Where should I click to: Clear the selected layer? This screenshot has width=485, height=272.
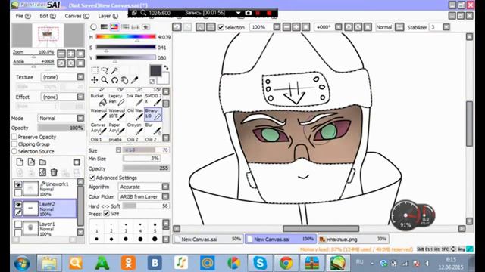(x=42, y=172)
